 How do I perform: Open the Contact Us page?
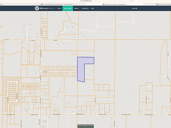(x=85, y=8)
